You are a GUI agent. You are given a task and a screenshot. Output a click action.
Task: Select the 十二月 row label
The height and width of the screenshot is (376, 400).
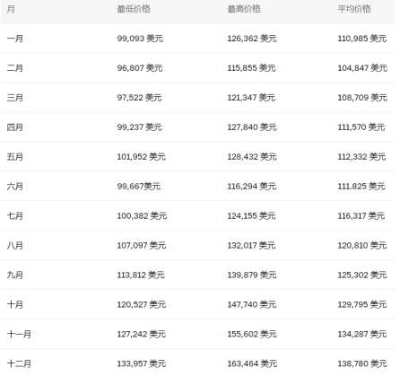(x=19, y=364)
